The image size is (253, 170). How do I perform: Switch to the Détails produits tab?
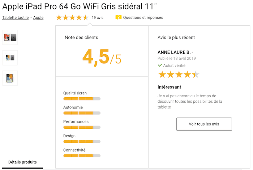pos(22,162)
